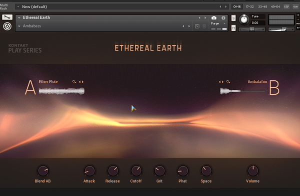
Task: Open sound browser magnifier for Ambalafon
Action: [228, 82]
